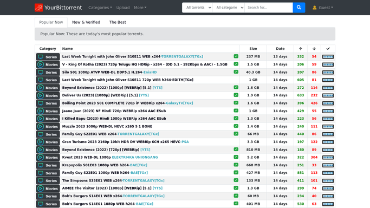Sort by leechers using down-arrow header

[314, 49]
